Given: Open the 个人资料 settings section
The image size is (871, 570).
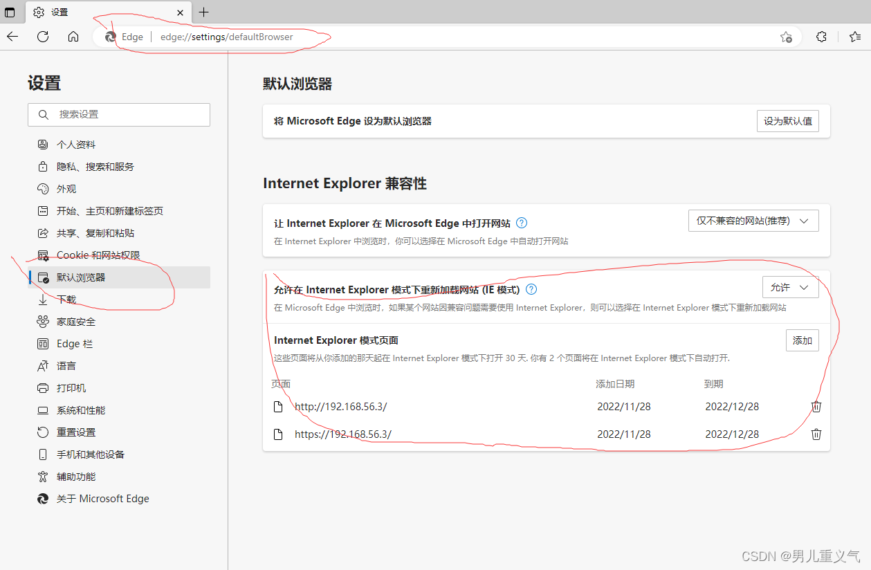Looking at the screenshot, I should click(x=76, y=144).
